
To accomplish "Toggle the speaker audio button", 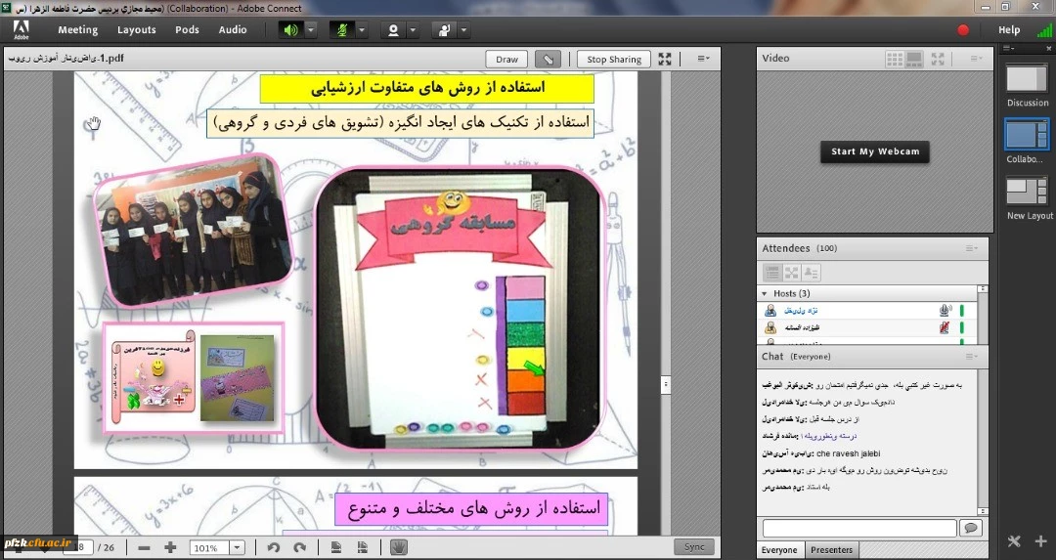I will pos(290,30).
